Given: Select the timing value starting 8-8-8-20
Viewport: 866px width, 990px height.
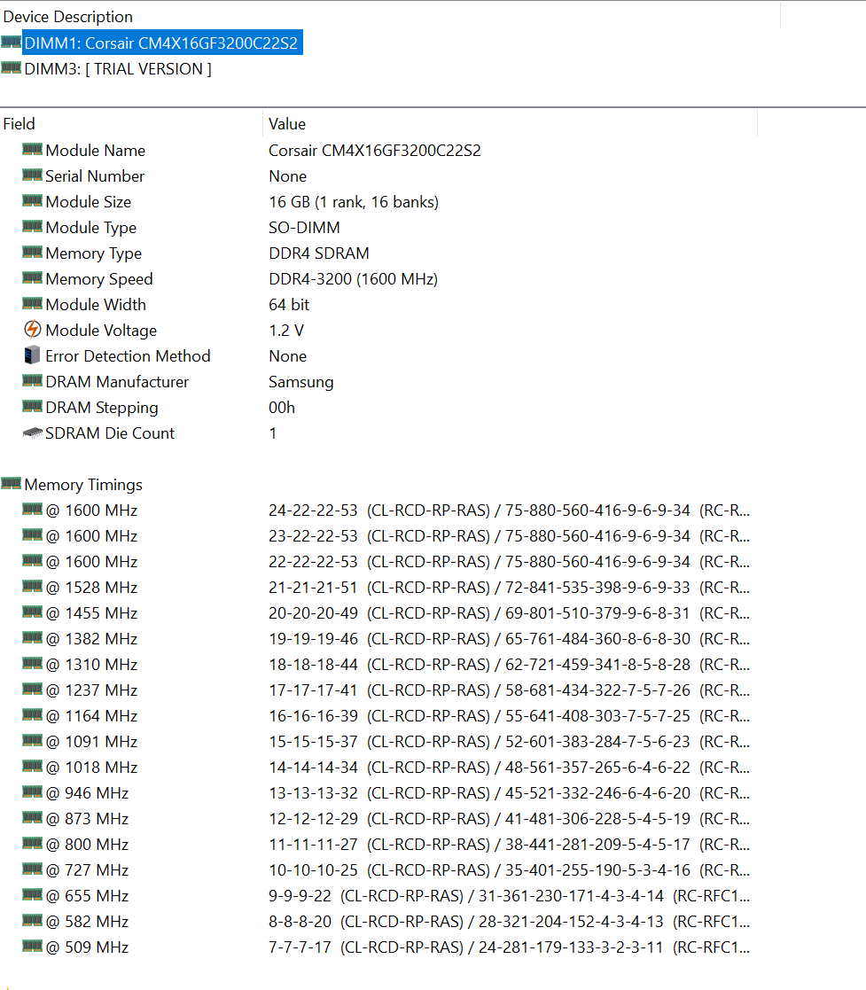Looking at the screenshot, I should click(x=509, y=922).
